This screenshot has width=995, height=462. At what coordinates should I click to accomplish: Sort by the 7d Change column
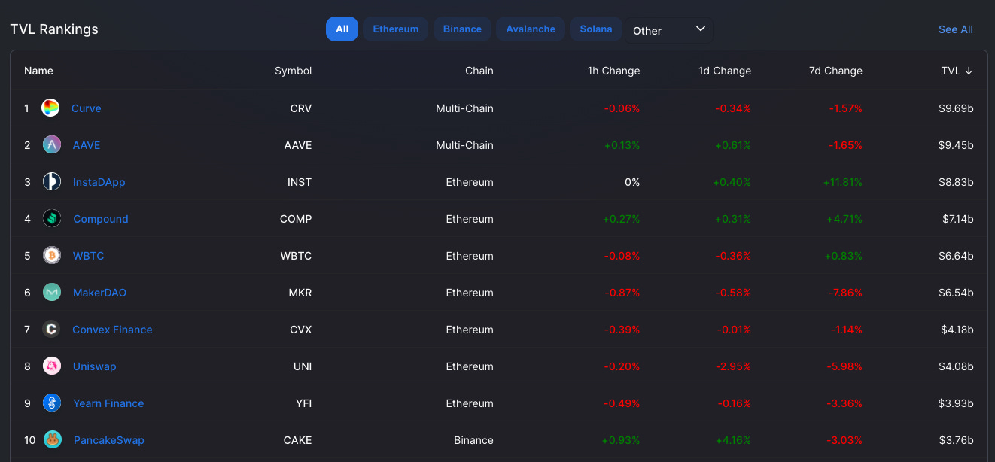click(x=835, y=71)
